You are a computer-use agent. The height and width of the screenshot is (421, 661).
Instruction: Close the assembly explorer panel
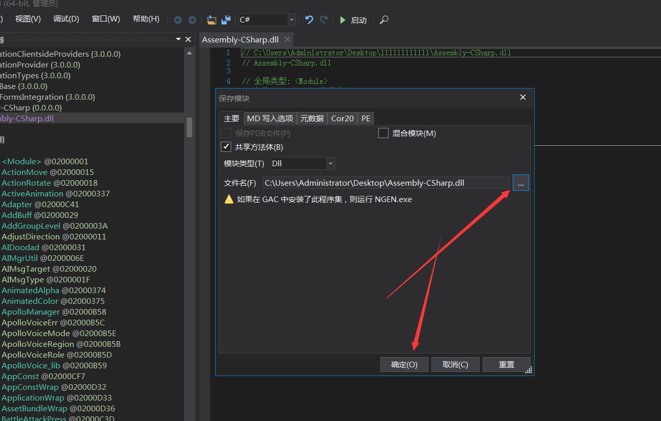point(188,39)
